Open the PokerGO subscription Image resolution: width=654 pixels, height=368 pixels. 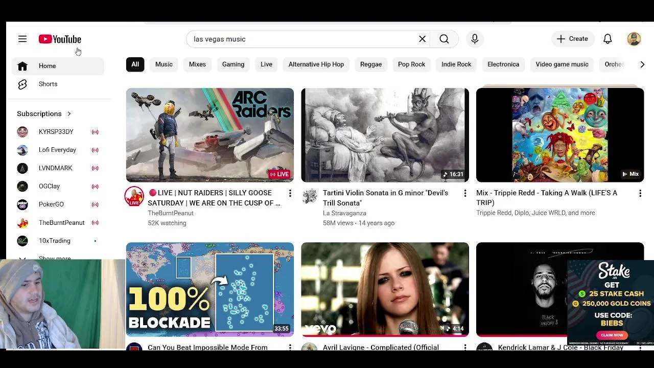[x=58, y=204]
